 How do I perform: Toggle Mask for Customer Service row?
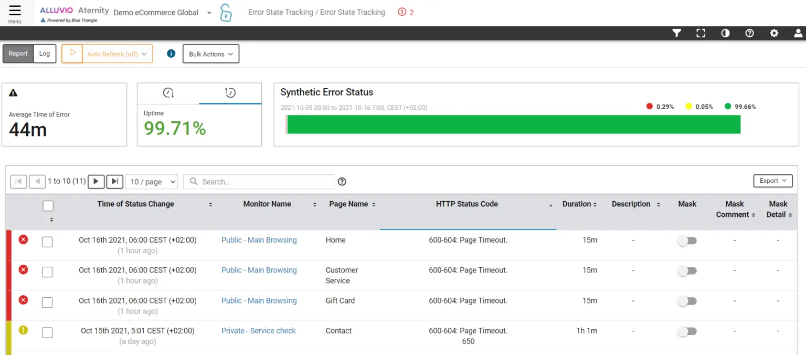pyautogui.click(x=687, y=271)
